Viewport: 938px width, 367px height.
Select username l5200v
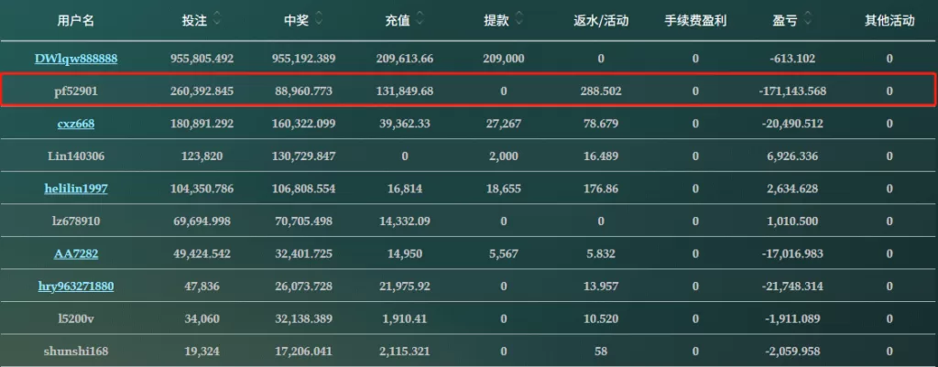click(76, 319)
